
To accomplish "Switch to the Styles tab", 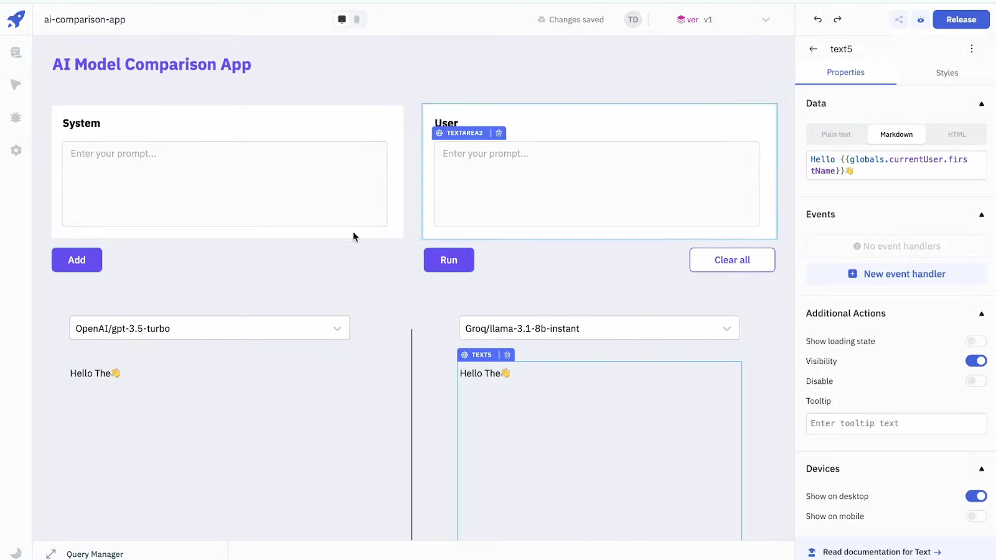I will coord(947,73).
